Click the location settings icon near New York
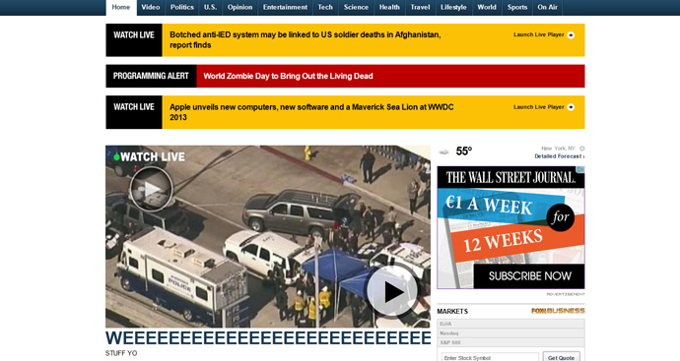 tap(582, 148)
